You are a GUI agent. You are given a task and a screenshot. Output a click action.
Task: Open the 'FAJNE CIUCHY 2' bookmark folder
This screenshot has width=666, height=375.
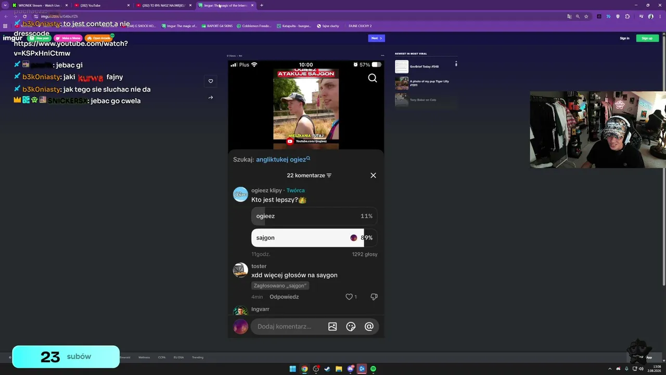pyautogui.click(x=360, y=26)
